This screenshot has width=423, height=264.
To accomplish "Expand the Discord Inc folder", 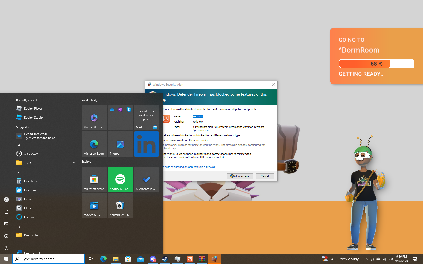I will click(x=45, y=235).
